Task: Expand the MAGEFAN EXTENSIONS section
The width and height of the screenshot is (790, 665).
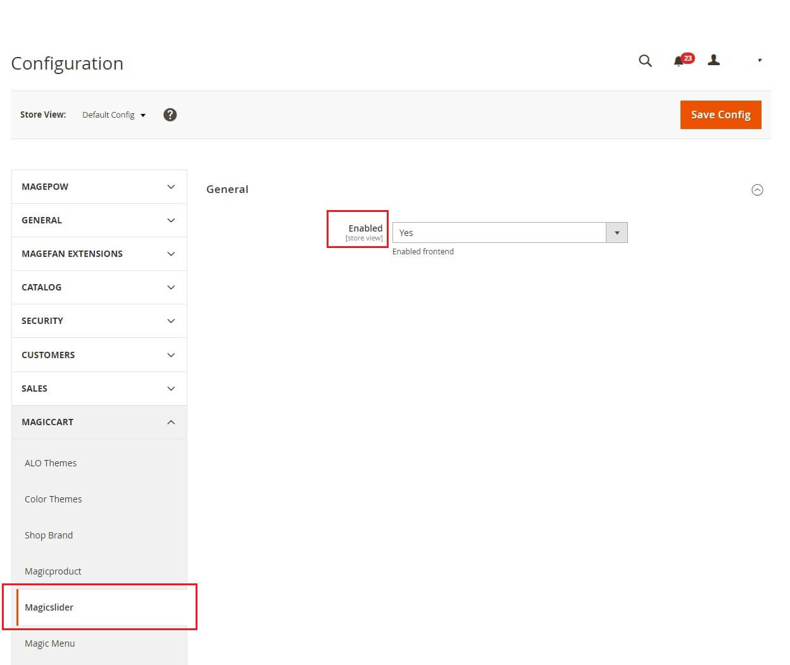Action: coord(99,254)
